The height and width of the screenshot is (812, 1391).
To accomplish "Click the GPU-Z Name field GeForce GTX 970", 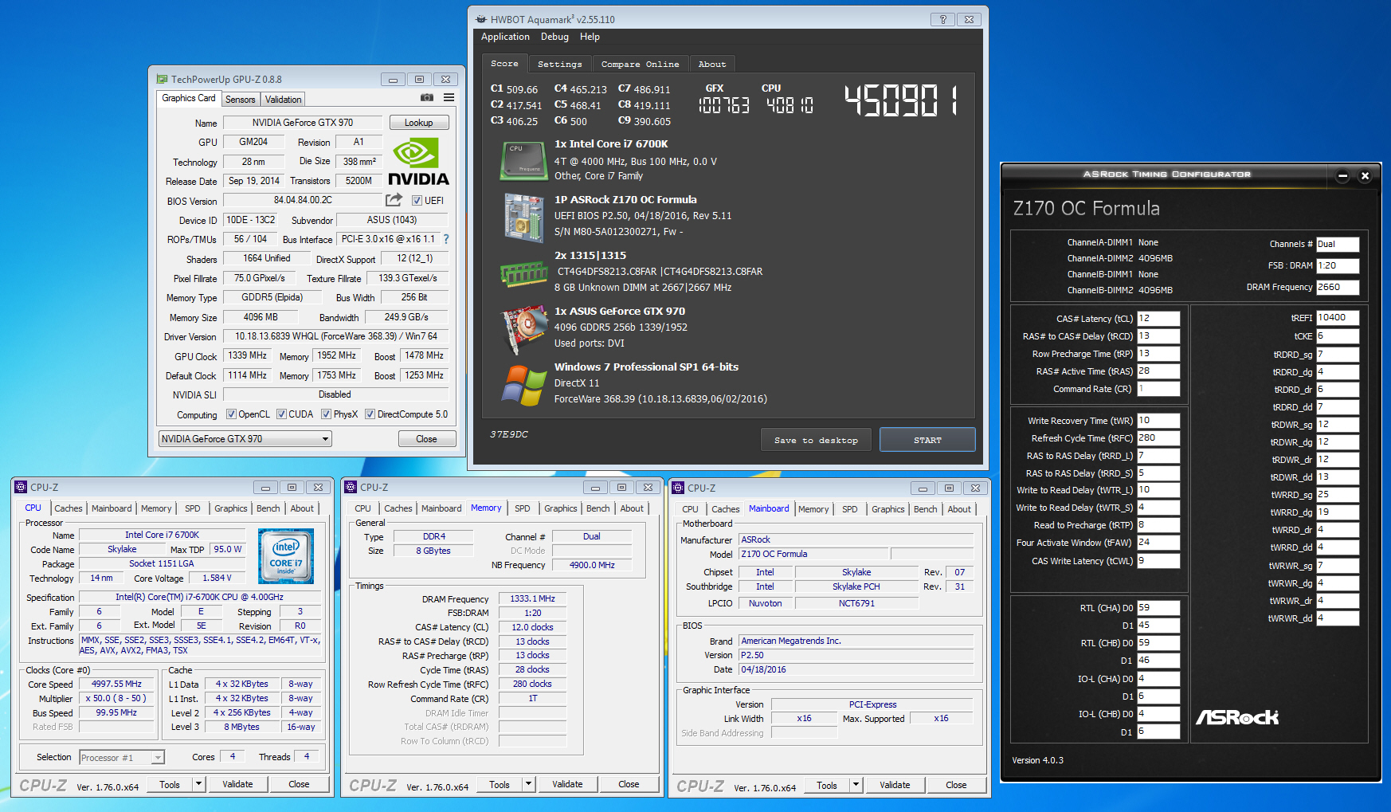I will click(x=303, y=123).
